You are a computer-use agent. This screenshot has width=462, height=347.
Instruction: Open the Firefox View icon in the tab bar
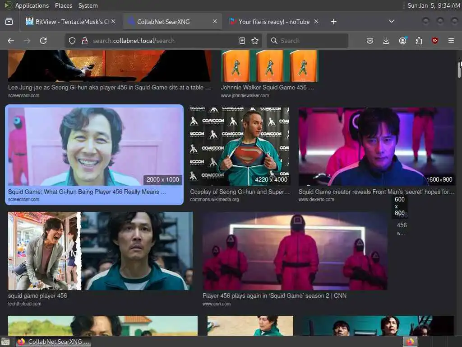pos(9,22)
